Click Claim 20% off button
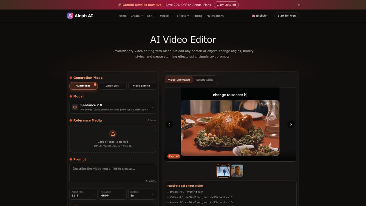 [226, 5]
